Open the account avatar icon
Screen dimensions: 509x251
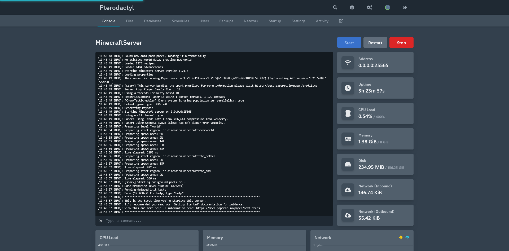[x=388, y=7]
